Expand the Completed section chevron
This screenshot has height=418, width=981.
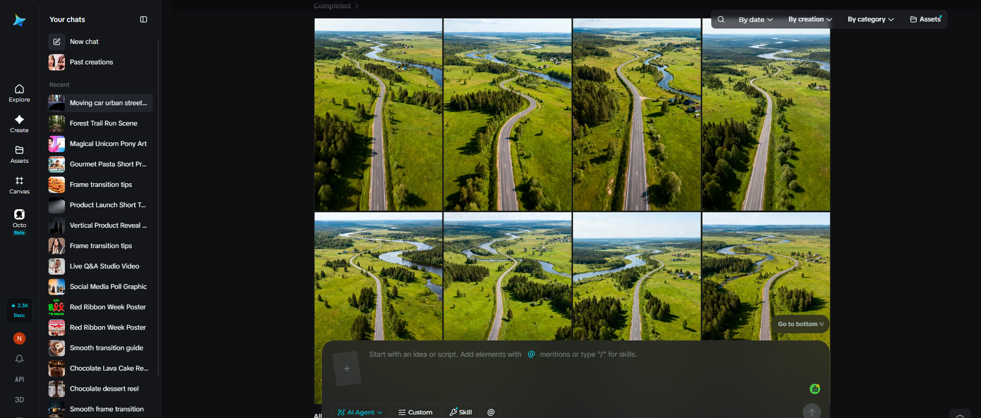[357, 6]
